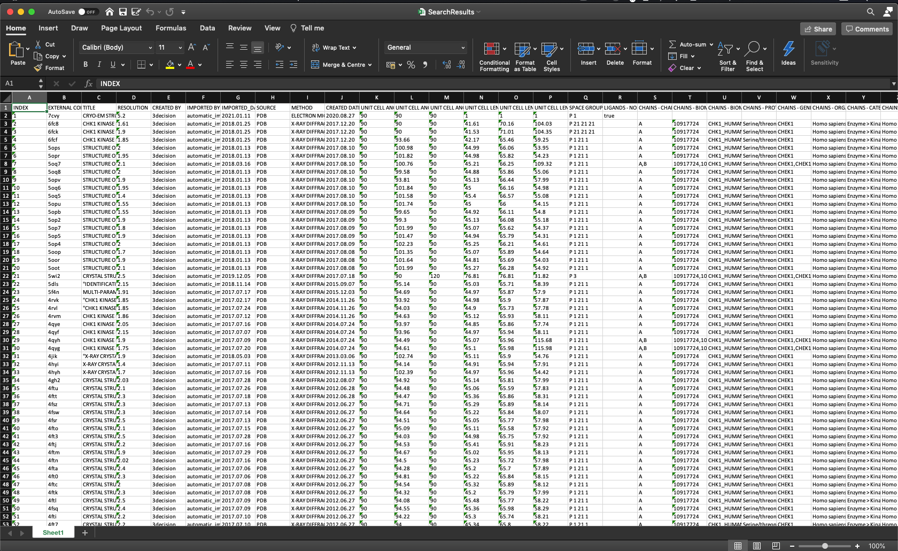Click the insert function fx icon

[89, 83]
